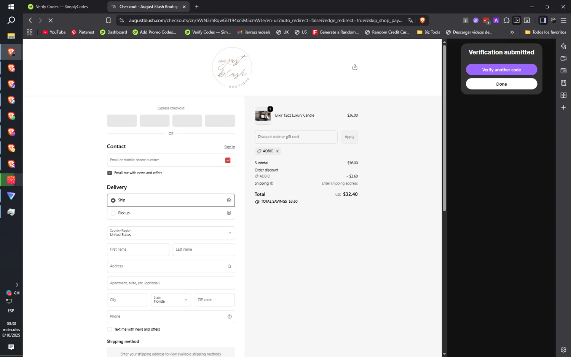Click the August Blush Boutique logo

click(x=232, y=68)
